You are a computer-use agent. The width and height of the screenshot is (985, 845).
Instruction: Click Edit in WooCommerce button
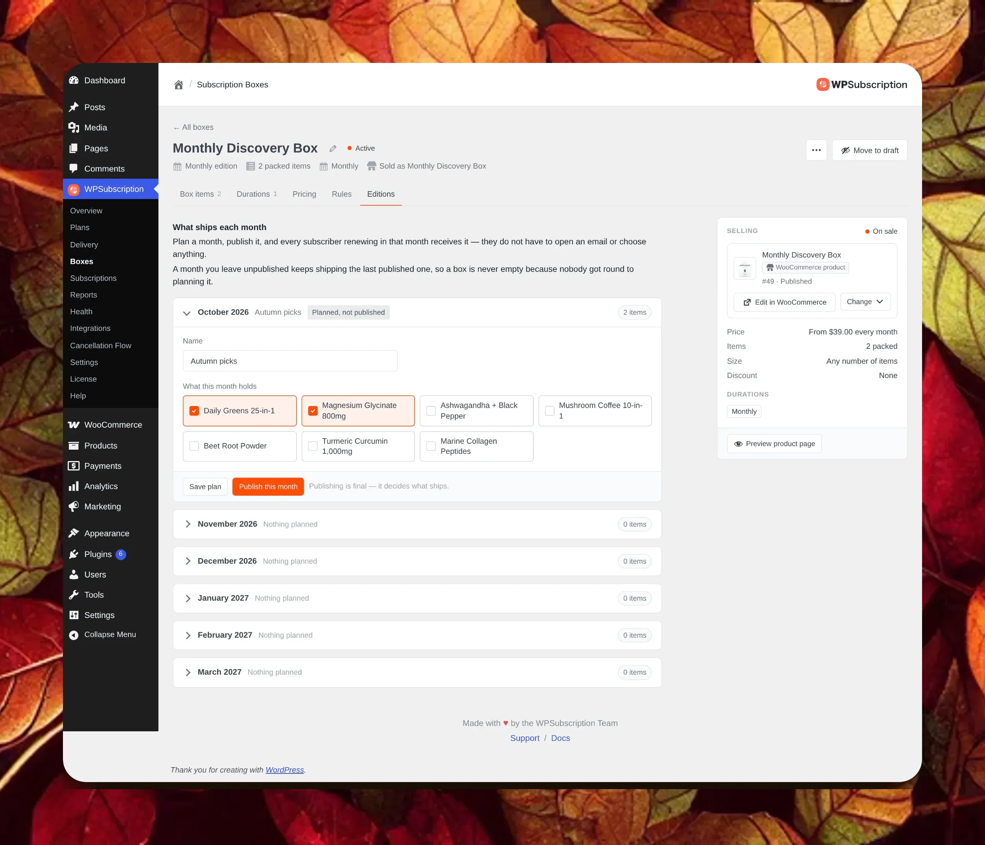(x=784, y=303)
